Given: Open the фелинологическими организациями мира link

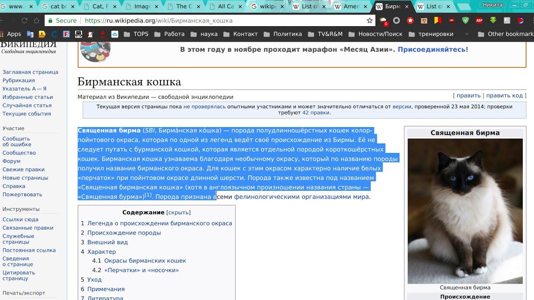Looking at the screenshot, I should (x=301, y=197).
